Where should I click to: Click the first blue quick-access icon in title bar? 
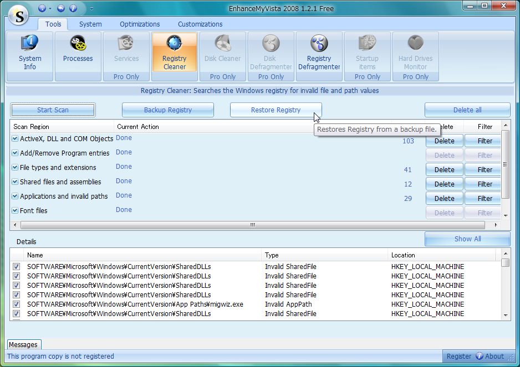[42, 8]
